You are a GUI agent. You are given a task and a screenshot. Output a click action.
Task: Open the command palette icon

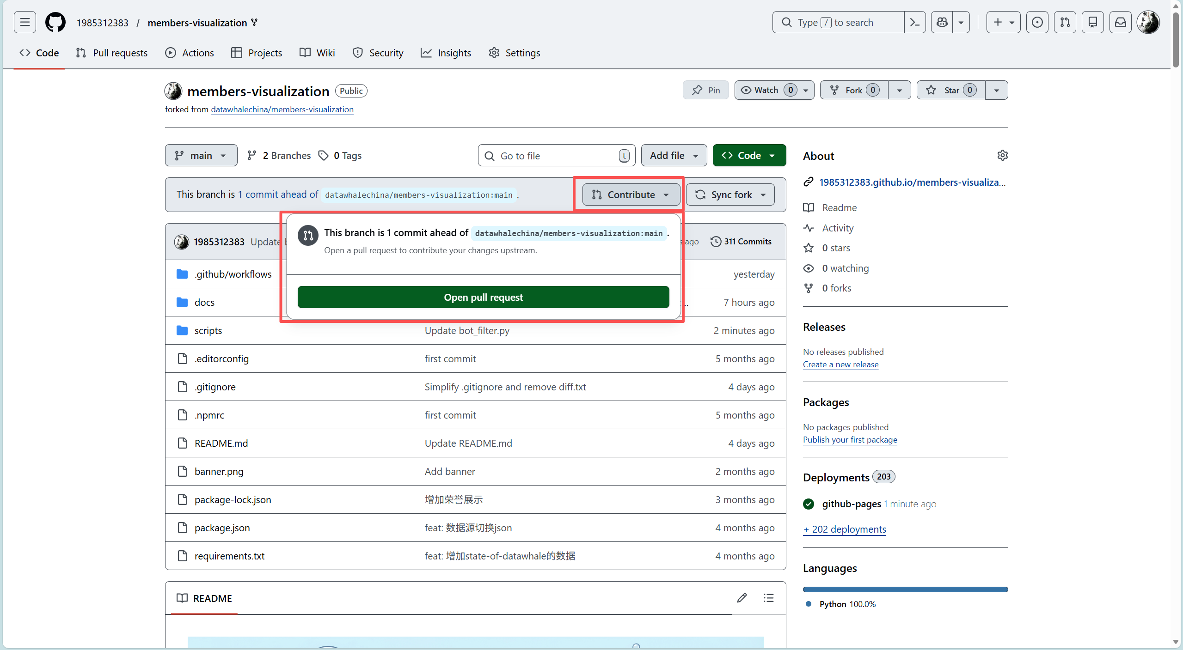pos(914,22)
